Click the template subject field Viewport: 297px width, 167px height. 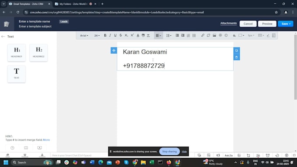35,26
